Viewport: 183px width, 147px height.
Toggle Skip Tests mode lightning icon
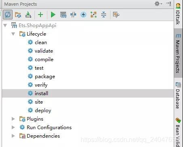(83, 15)
